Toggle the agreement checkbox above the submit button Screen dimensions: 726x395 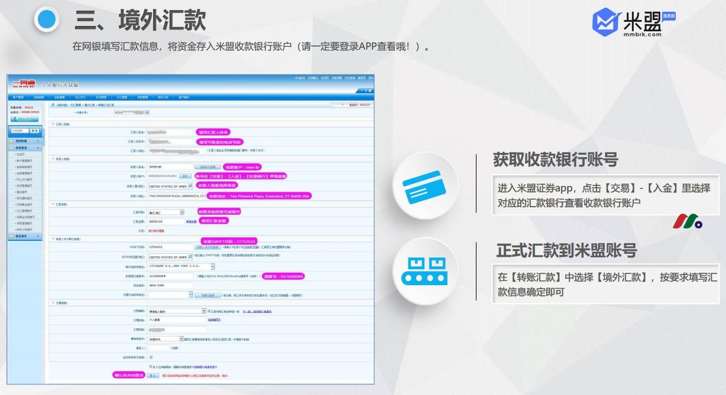[x=151, y=367]
